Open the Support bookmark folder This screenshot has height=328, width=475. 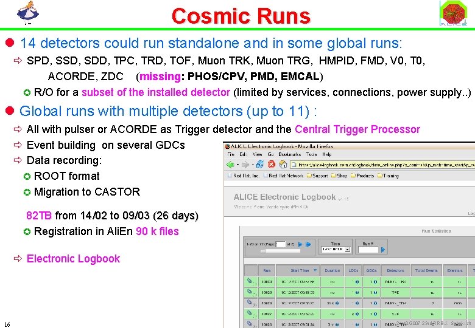tap(317, 176)
